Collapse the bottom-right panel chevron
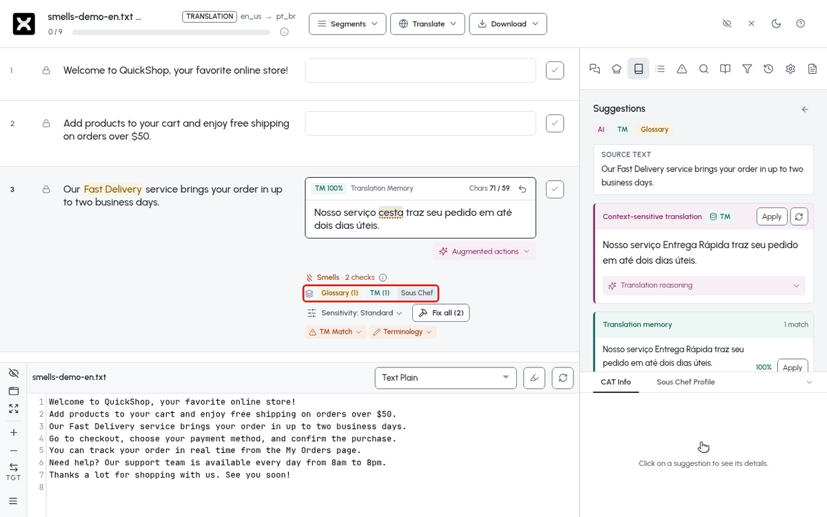The height and width of the screenshot is (517, 827). (x=809, y=382)
